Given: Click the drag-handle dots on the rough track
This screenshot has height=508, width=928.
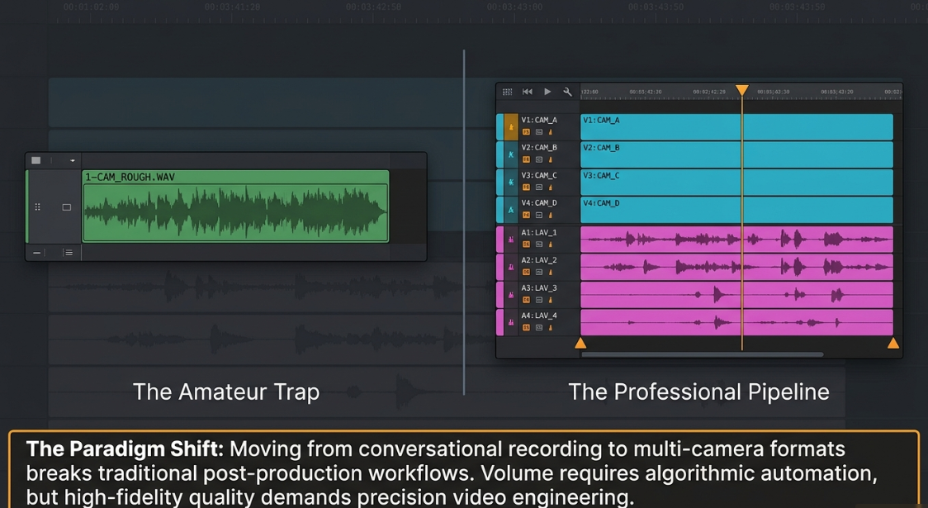Looking at the screenshot, I should (x=37, y=207).
